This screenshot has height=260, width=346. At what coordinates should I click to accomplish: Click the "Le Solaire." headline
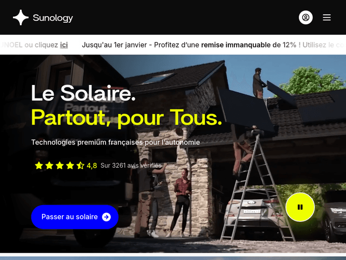[x=84, y=93]
